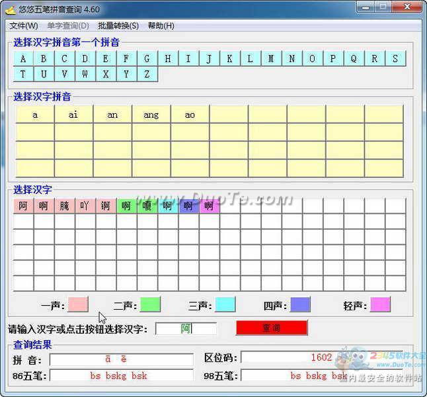This screenshot has width=427, height=397.
Task: Choose the G letter button
Action: point(147,58)
